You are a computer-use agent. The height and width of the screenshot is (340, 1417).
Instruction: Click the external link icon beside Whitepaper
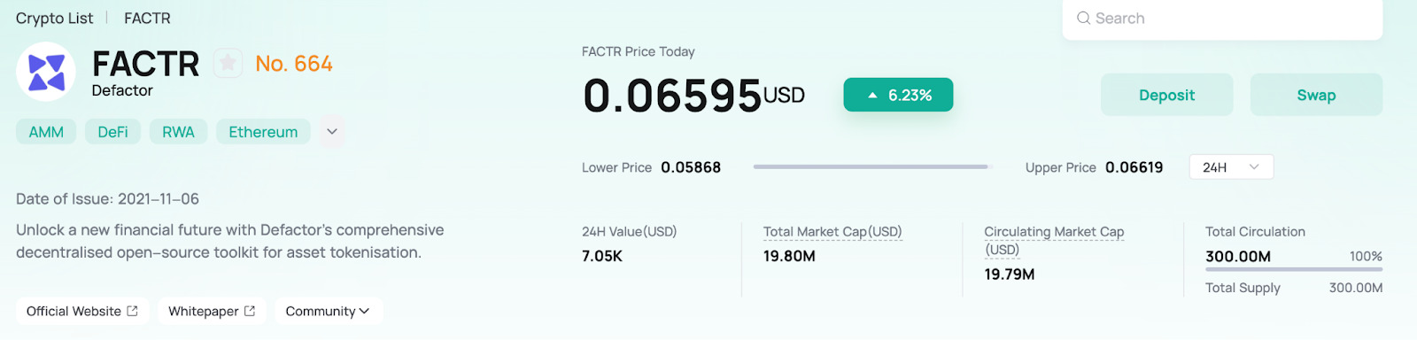coord(250,311)
